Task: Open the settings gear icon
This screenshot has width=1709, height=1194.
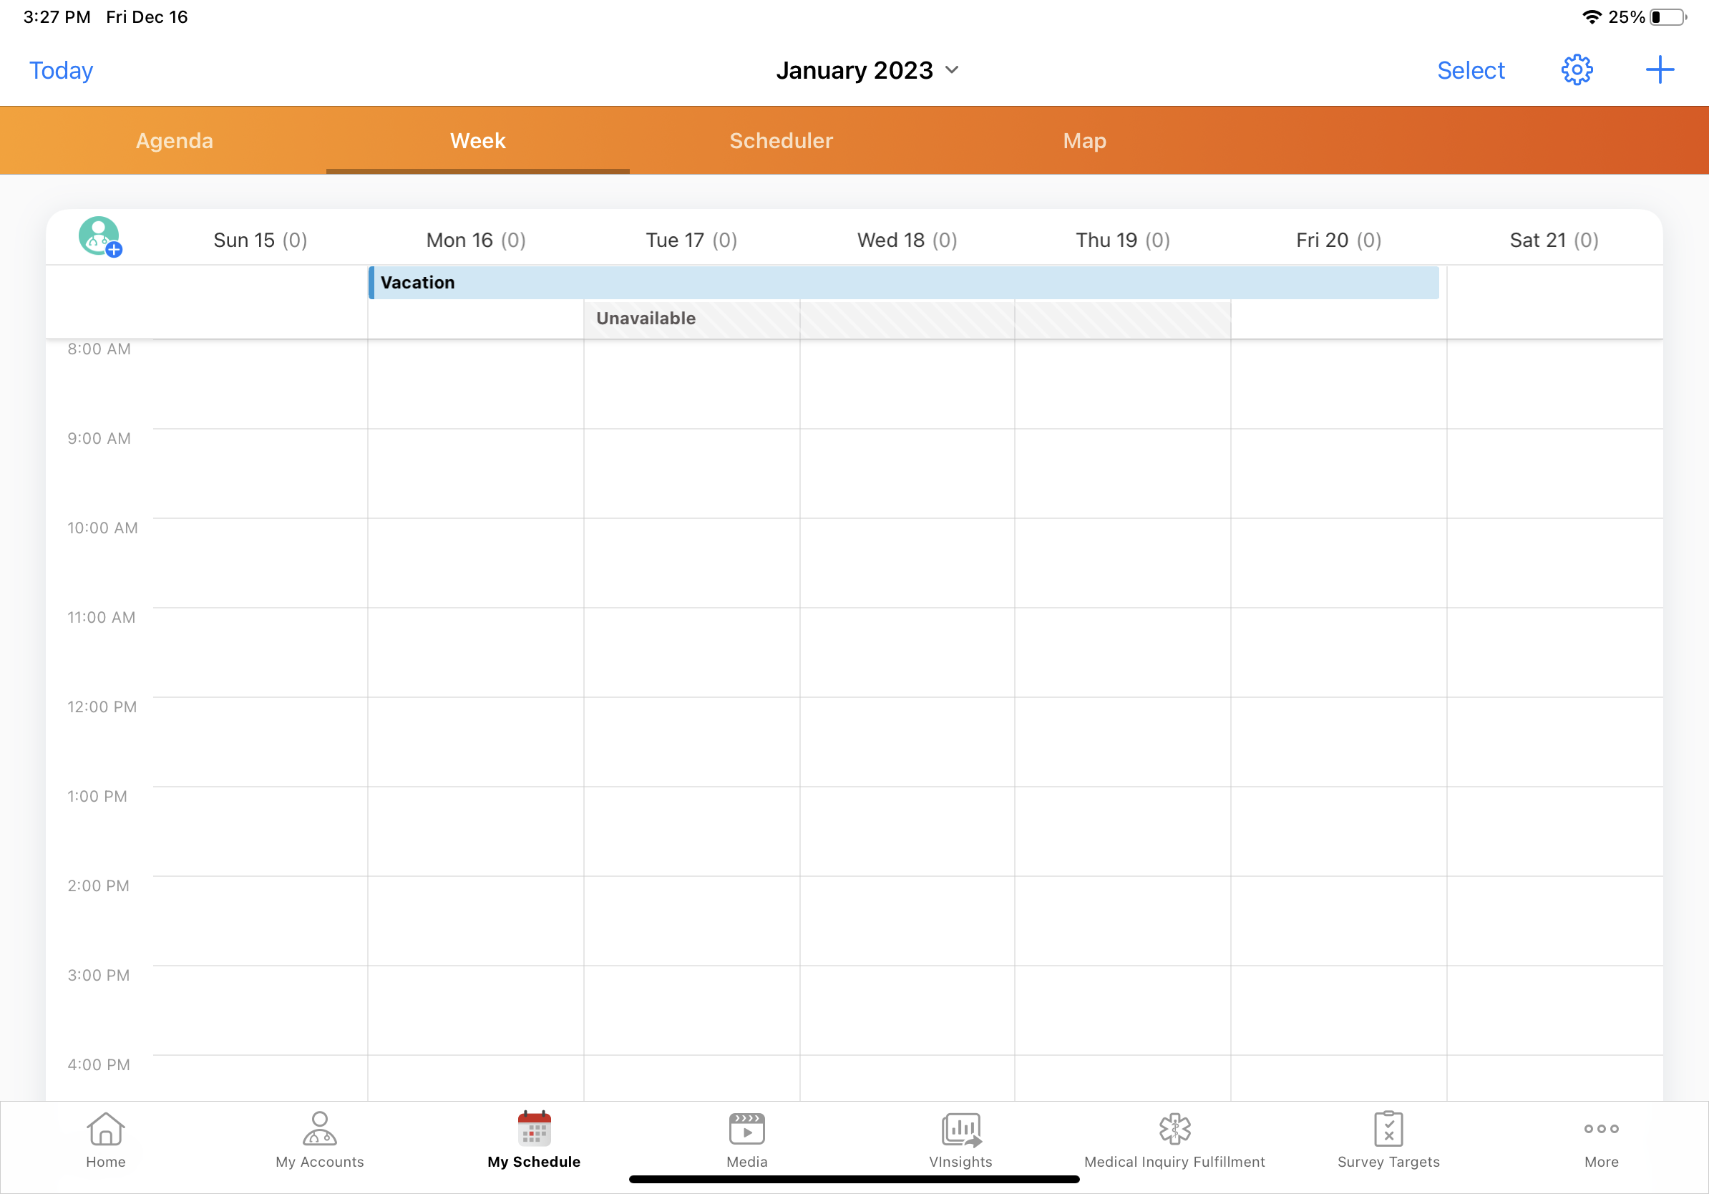Action: tap(1576, 70)
